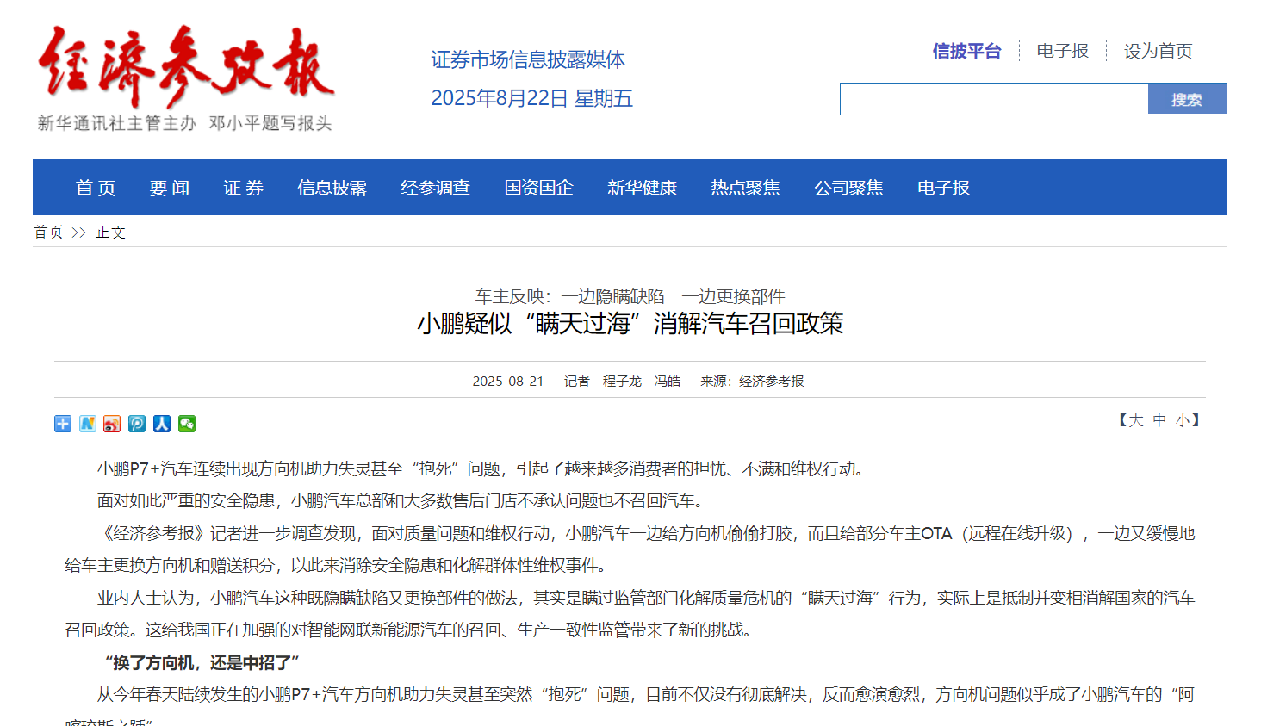The width and height of the screenshot is (1261, 726).
Task: Set article font size to 小
Action: (1183, 420)
